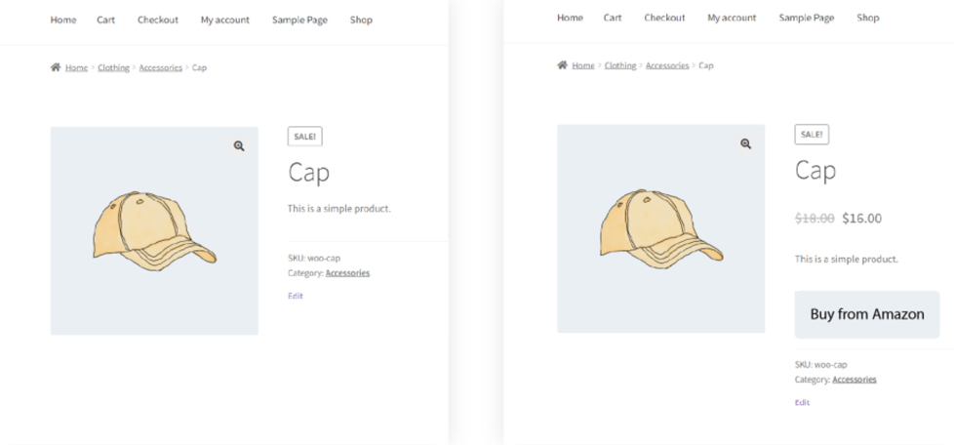Go to My account in the left page menu
This screenshot has height=445, width=954.
click(225, 20)
